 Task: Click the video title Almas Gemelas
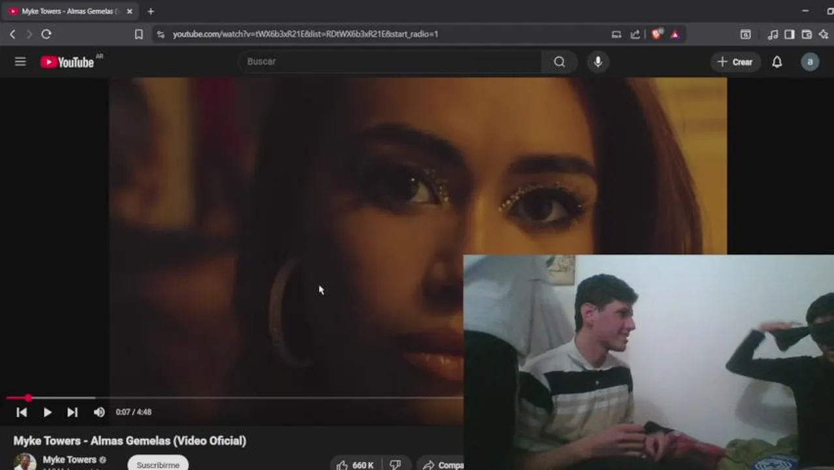coord(130,441)
